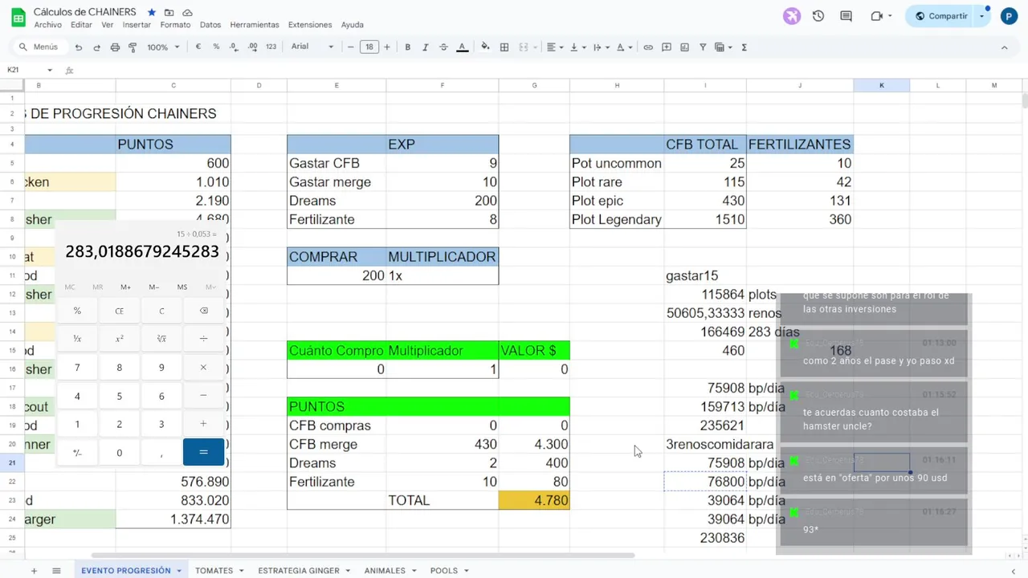Apply euro currency format
The image size is (1028, 578).
coord(198,47)
